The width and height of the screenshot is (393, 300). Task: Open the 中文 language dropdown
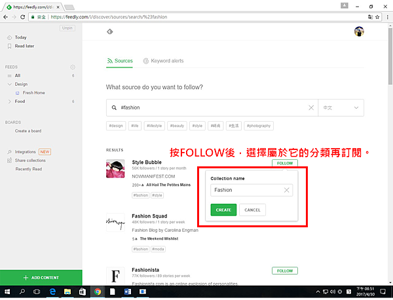coord(341,108)
